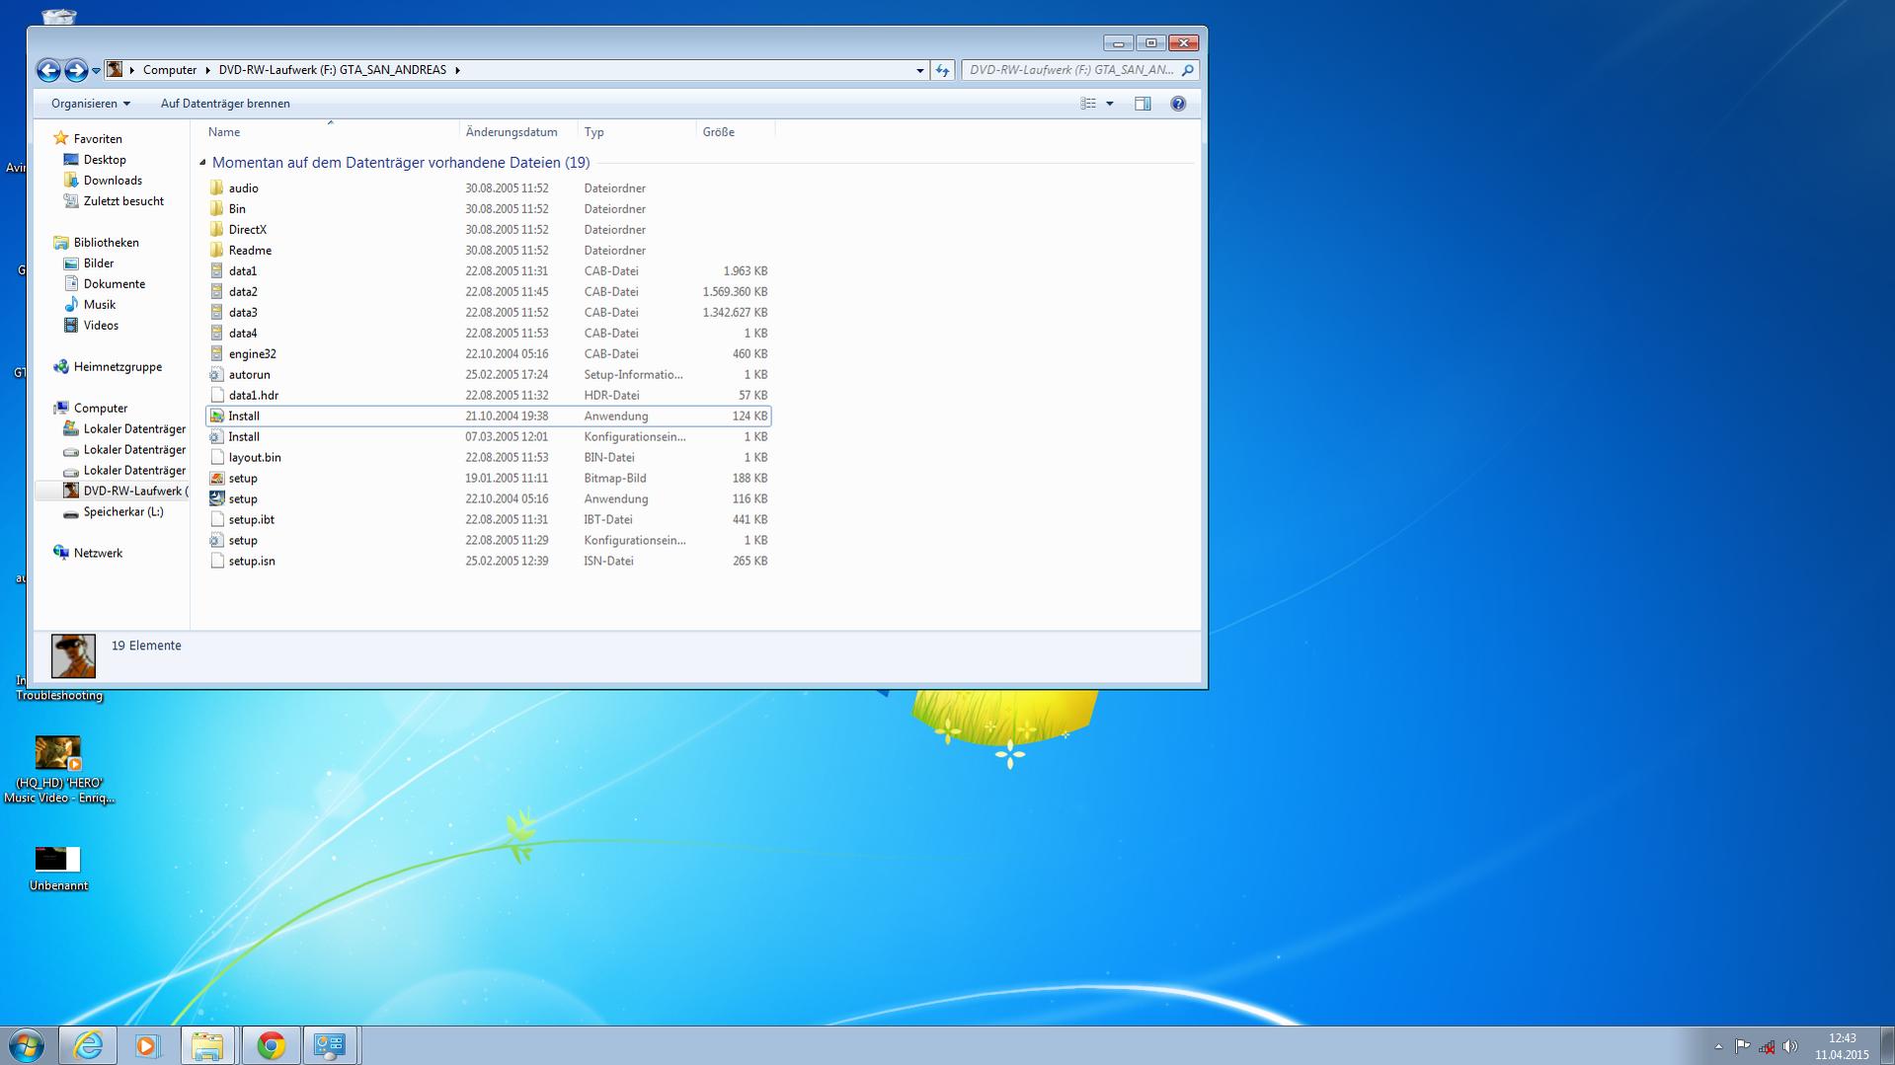Open the Organisieren menu
This screenshot has width=1895, height=1065.
coord(91,104)
